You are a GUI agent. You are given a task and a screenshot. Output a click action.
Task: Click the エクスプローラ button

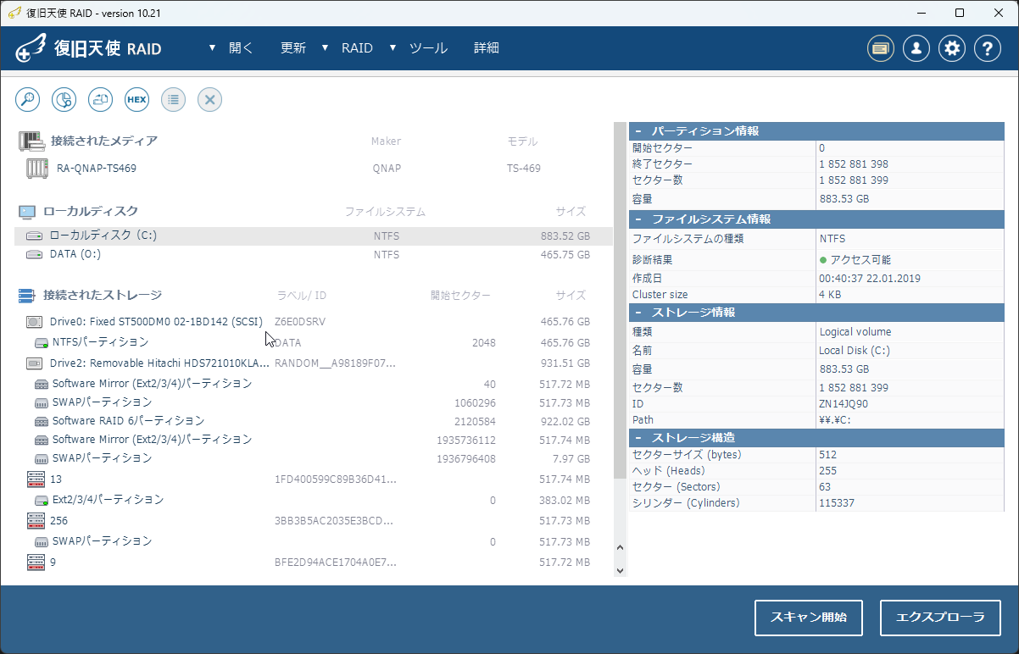click(940, 618)
